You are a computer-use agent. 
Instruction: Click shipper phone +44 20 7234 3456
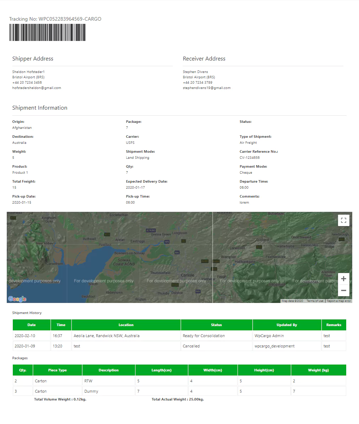(x=27, y=83)
